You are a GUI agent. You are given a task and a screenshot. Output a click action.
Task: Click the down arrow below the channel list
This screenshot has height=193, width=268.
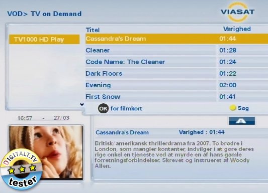click(82, 104)
